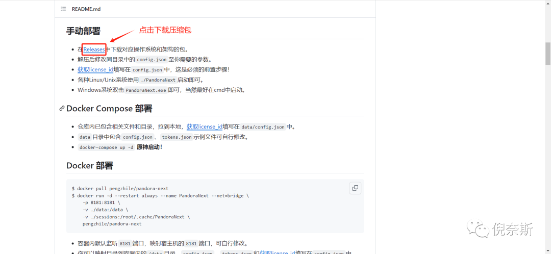Click the first 8181 code in 容器内默认监听 line
This screenshot has height=254, width=551.
[125, 243]
